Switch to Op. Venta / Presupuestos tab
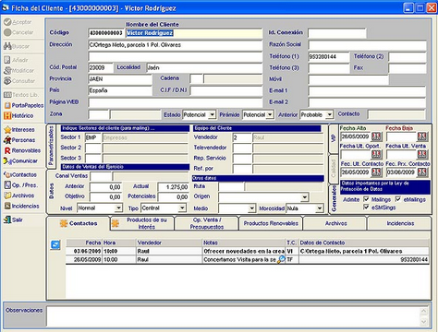The height and width of the screenshot is (332, 438). click(x=207, y=223)
